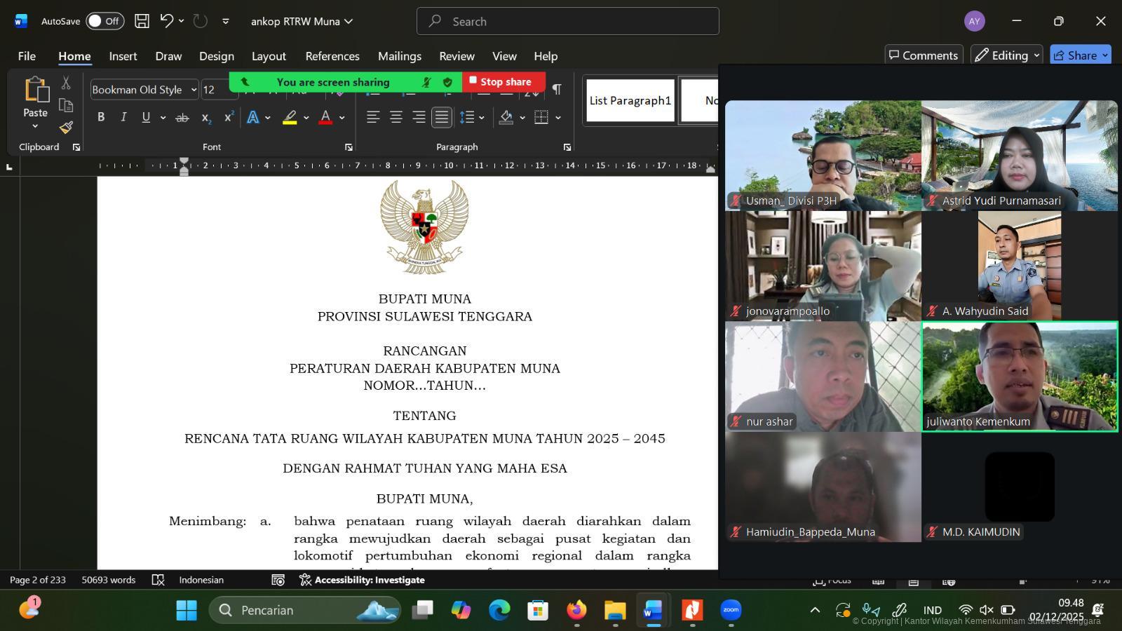The height and width of the screenshot is (631, 1122).
Task: Show paragraph marks with the pilcrow icon
Action: click(x=557, y=90)
